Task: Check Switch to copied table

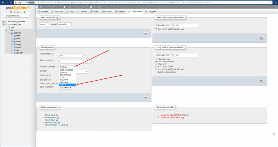Action: point(156,72)
